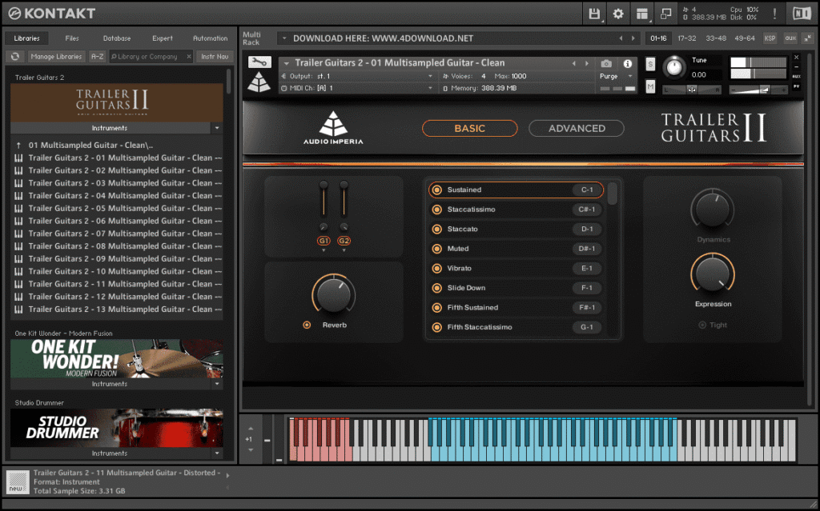Solo the instrument with the S button
Screen dimensions: 820x511
(x=650, y=63)
